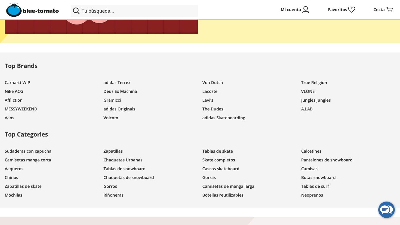
Task: Open True Religion brand link
Action: 314,83
